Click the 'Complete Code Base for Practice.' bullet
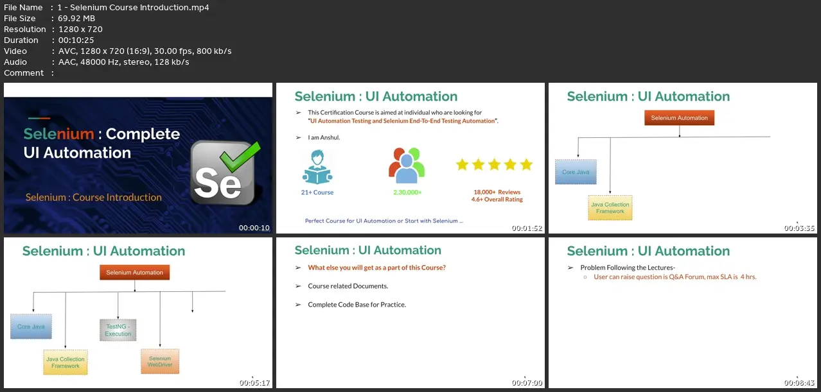The width and height of the screenshot is (821, 392). [x=357, y=305]
